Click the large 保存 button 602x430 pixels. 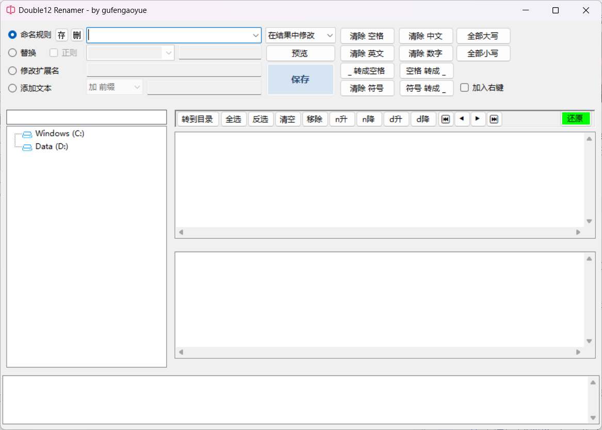[x=300, y=79]
